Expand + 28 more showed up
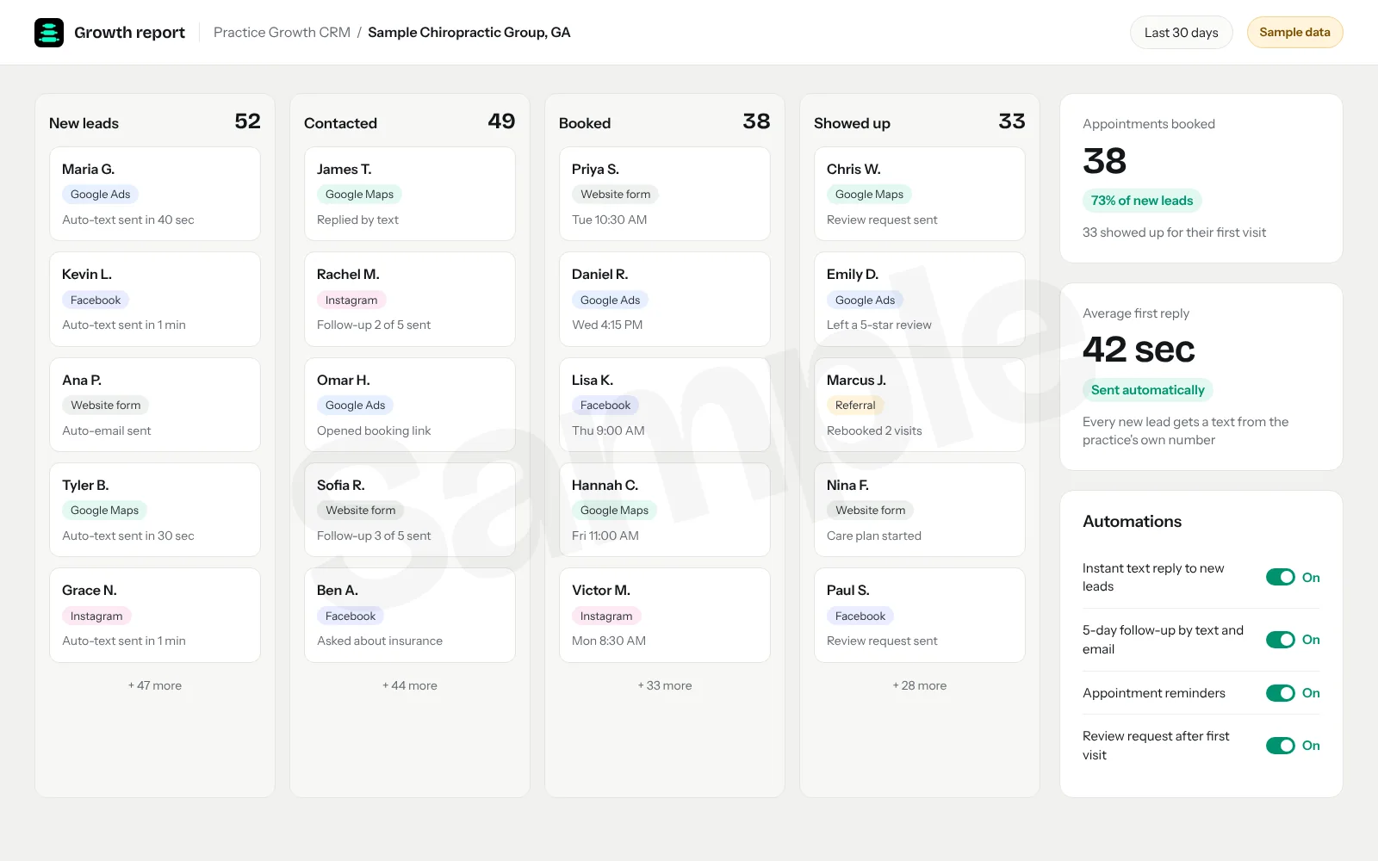 click(920, 685)
